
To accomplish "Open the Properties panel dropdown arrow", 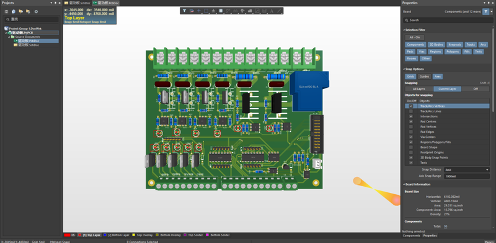I will (484, 3).
